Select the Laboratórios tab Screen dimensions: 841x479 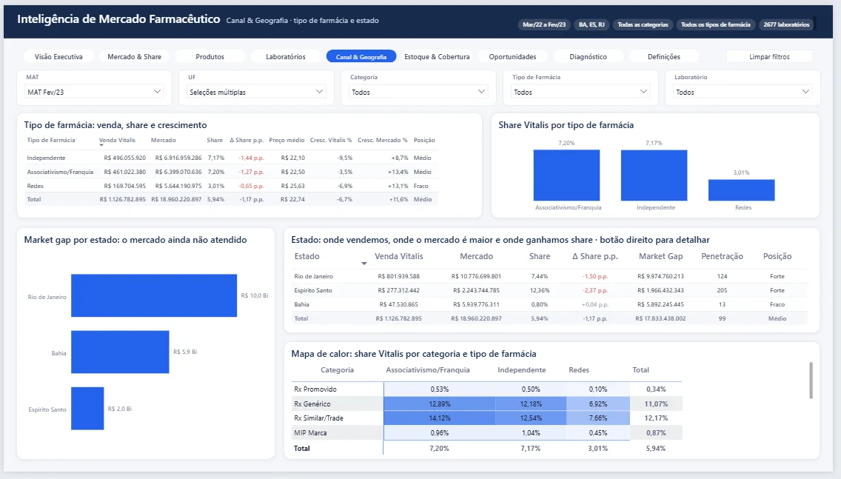pos(285,56)
